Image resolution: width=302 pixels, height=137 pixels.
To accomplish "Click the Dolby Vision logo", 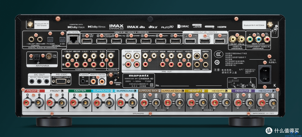I will pos(76,27).
